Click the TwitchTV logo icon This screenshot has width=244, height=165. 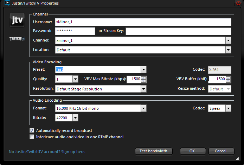click(17, 39)
